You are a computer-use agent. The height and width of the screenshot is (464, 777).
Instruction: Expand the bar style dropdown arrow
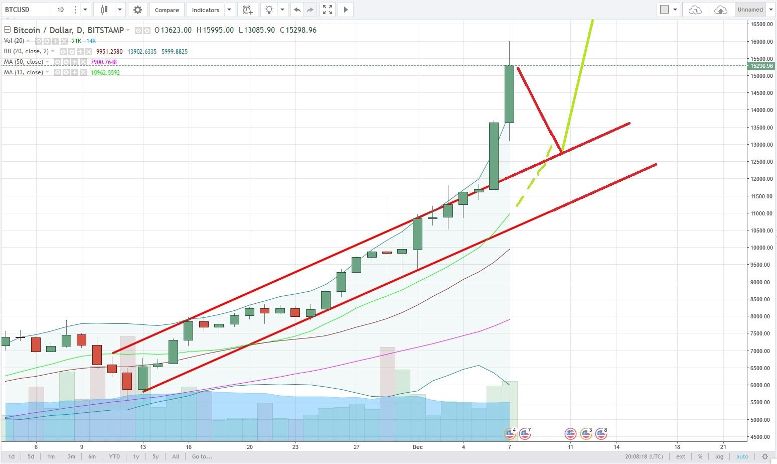pos(119,10)
